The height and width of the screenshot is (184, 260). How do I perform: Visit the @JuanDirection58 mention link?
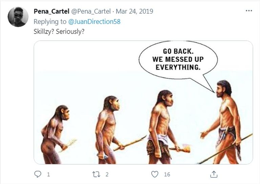point(94,21)
